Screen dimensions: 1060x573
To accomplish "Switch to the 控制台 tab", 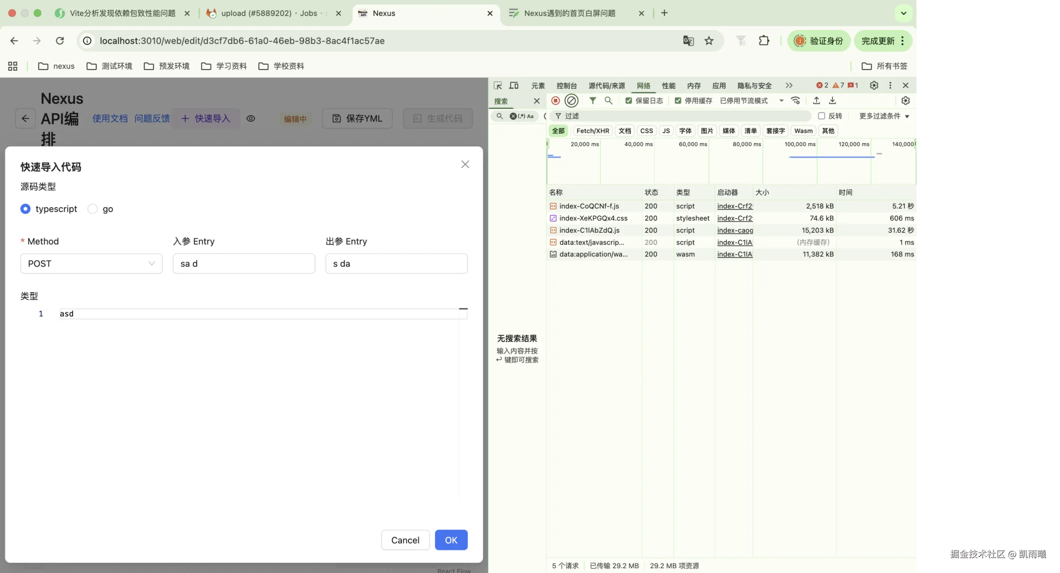I will pos(566,86).
